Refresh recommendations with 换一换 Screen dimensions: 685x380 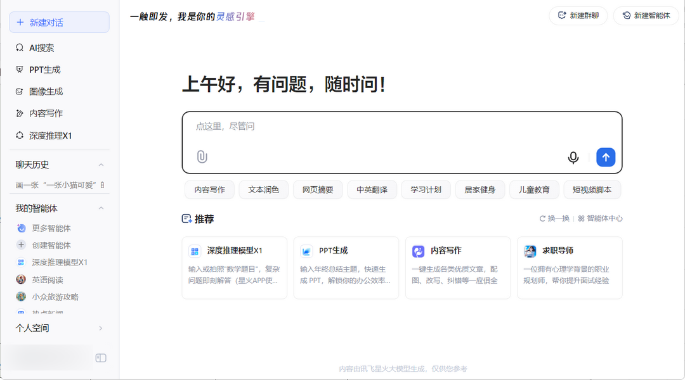point(554,218)
